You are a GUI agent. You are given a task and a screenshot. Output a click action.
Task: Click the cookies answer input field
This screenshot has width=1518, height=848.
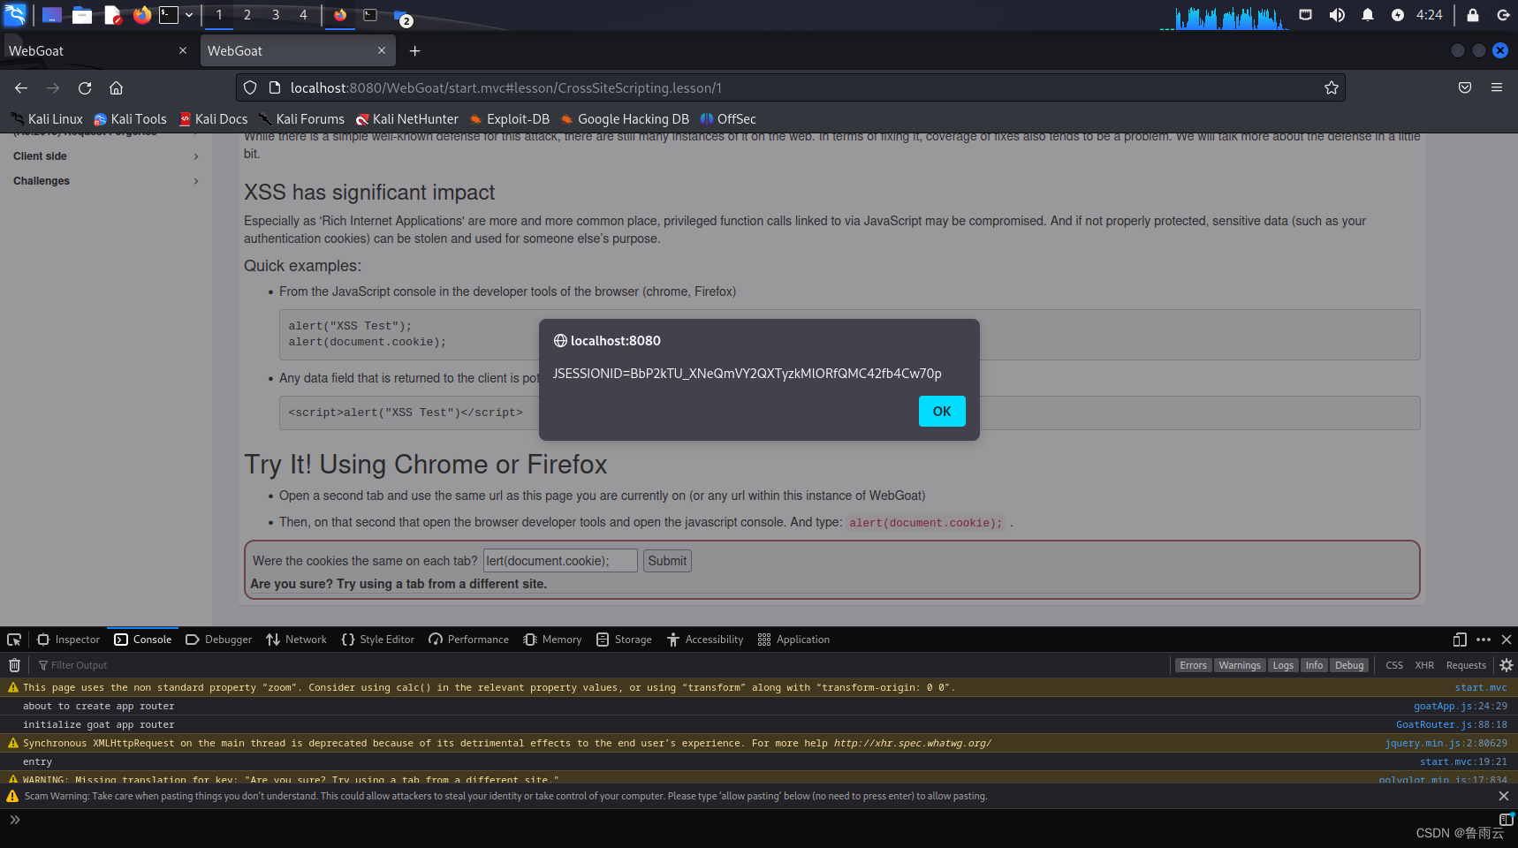560,561
